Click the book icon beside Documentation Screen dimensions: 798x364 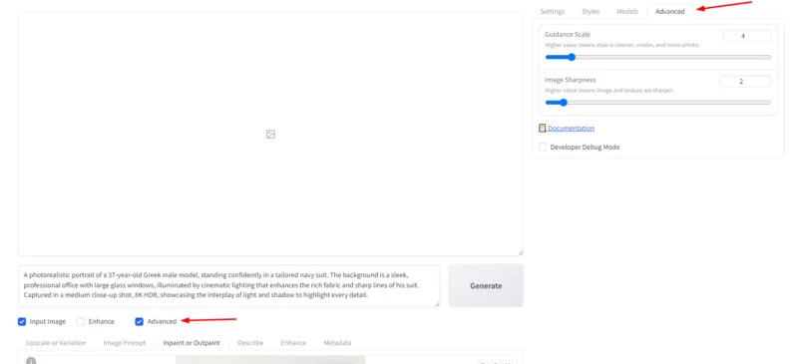coord(543,129)
